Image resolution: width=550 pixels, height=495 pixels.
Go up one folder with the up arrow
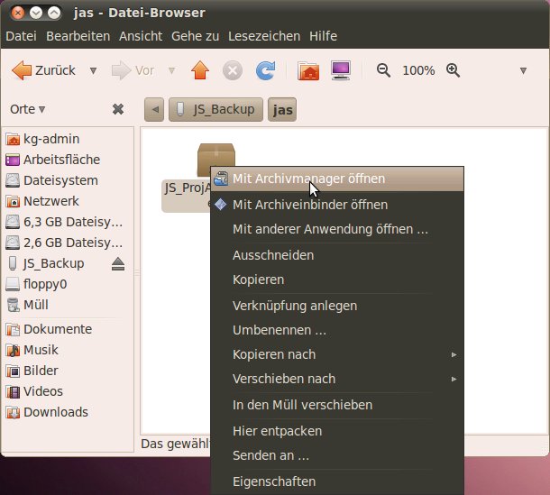pos(199,70)
